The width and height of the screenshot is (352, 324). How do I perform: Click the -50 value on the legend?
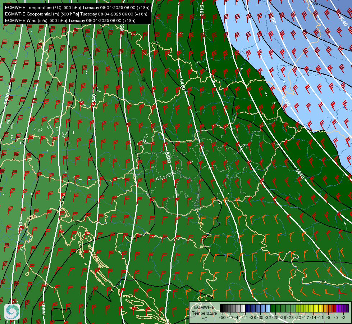point(223,318)
